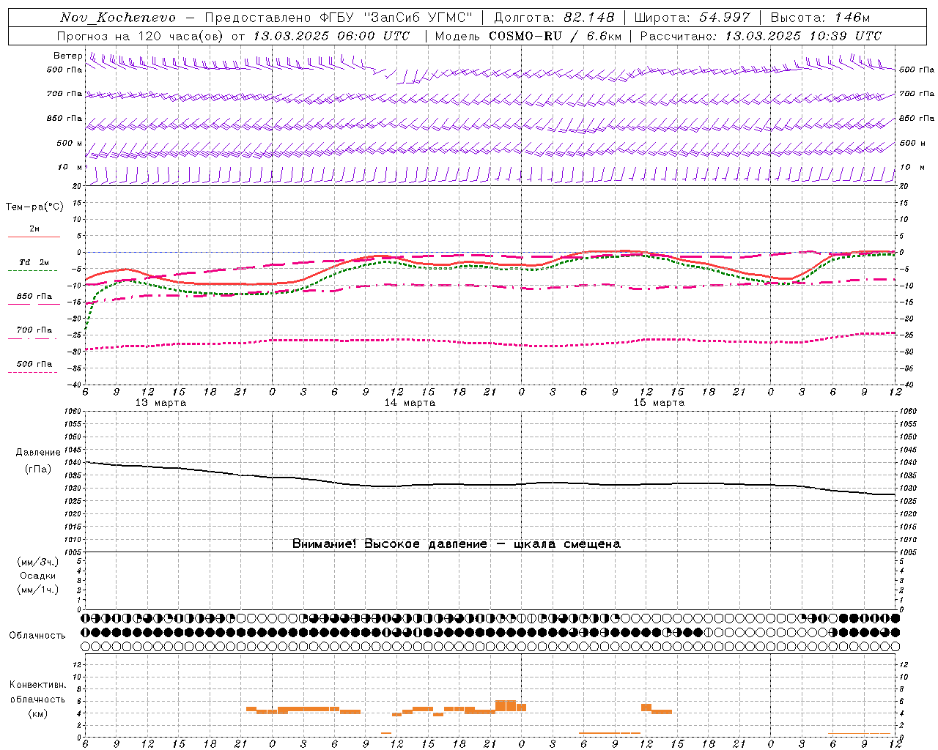Click the Давление pressure panel label

38,453
